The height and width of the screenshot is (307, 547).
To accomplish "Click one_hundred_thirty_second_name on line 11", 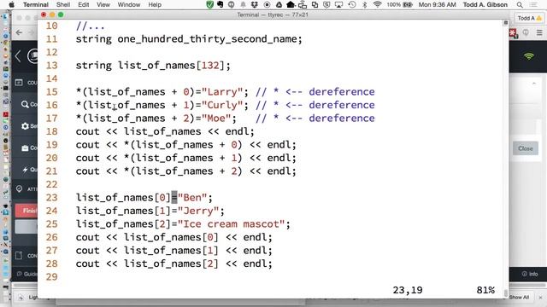I will point(207,39).
